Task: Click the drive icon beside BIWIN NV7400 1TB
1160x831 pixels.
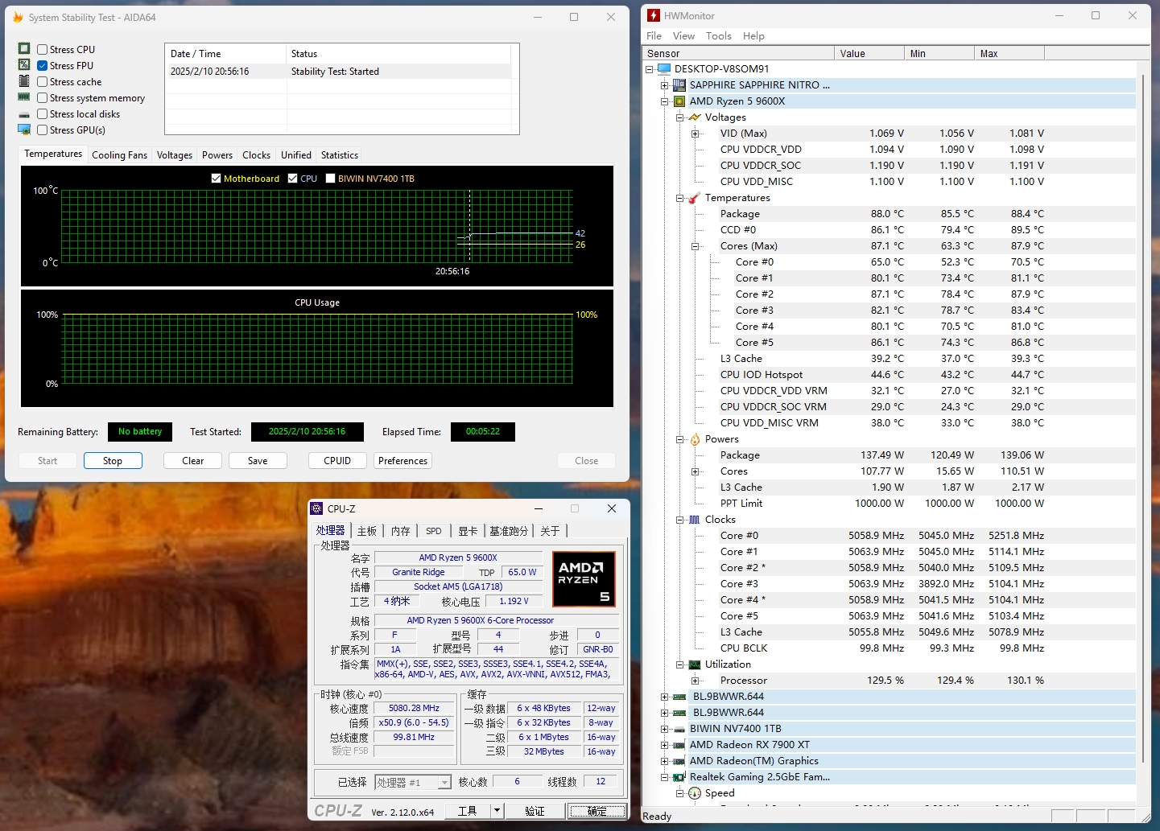Action: [679, 729]
